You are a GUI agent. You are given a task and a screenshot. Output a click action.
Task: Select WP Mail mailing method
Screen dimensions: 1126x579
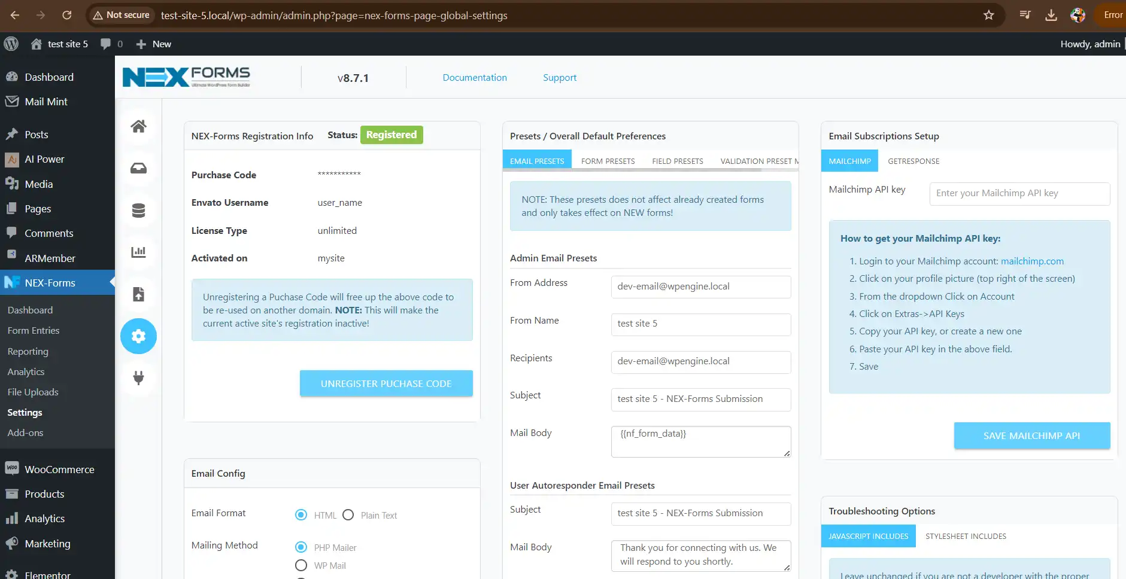tap(301, 565)
